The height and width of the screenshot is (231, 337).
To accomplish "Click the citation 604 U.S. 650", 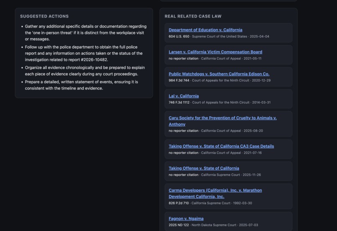I will (x=179, y=36).
